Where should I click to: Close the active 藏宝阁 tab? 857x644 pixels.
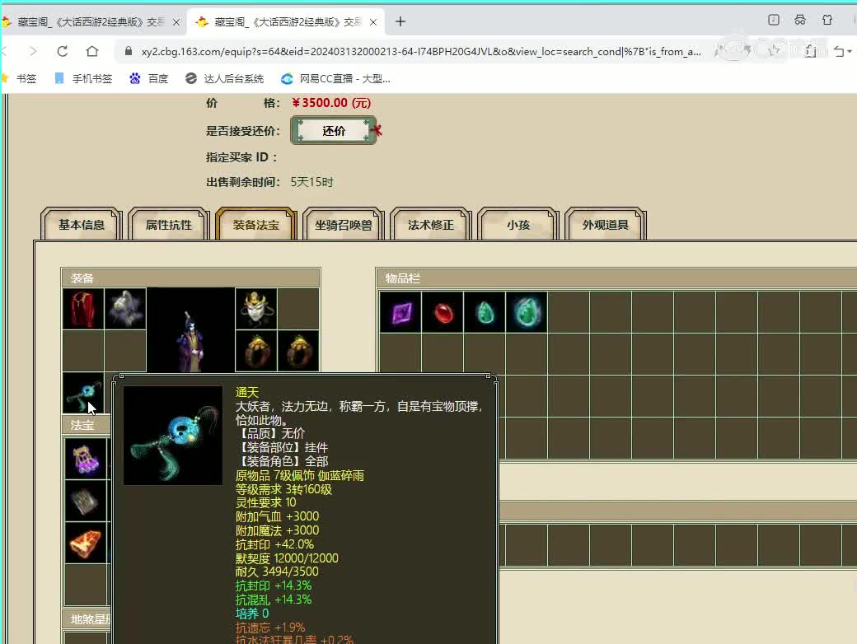pos(373,22)
